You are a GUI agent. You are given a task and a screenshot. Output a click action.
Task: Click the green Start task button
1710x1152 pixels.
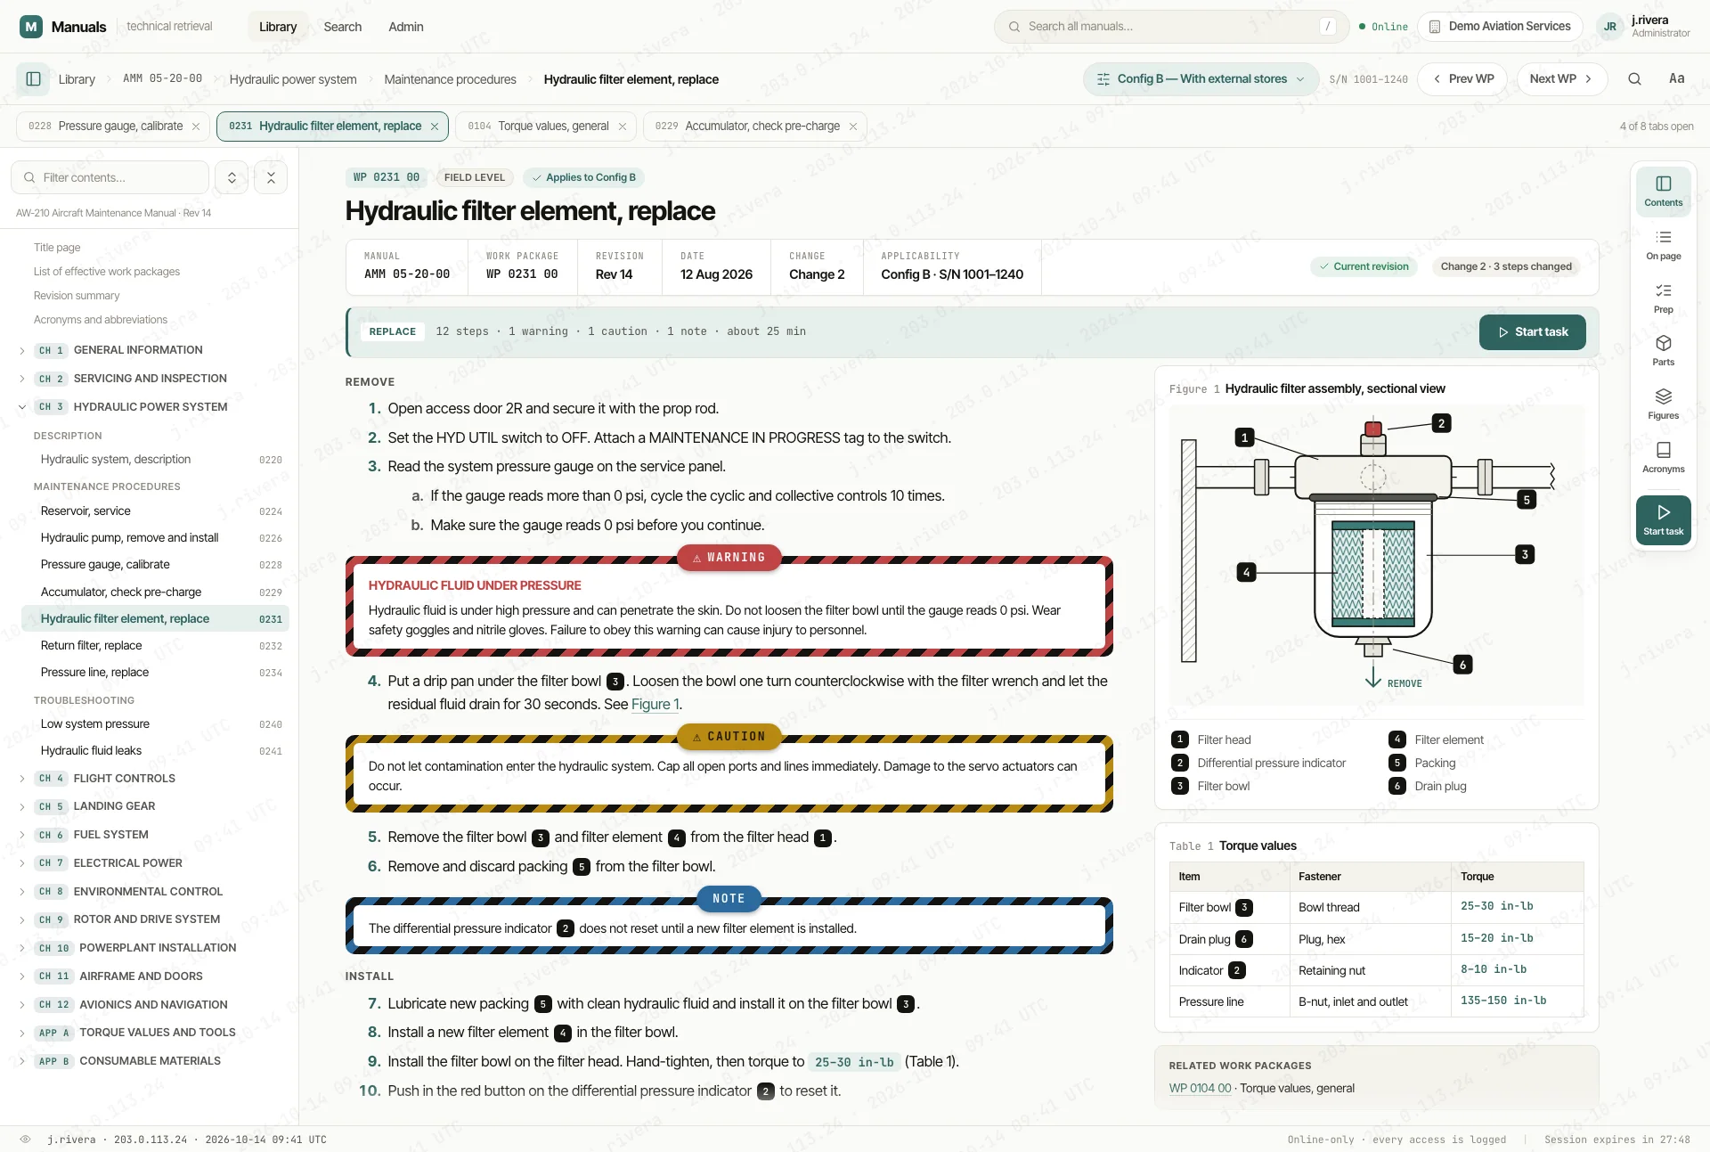(x=1532, y=332)
